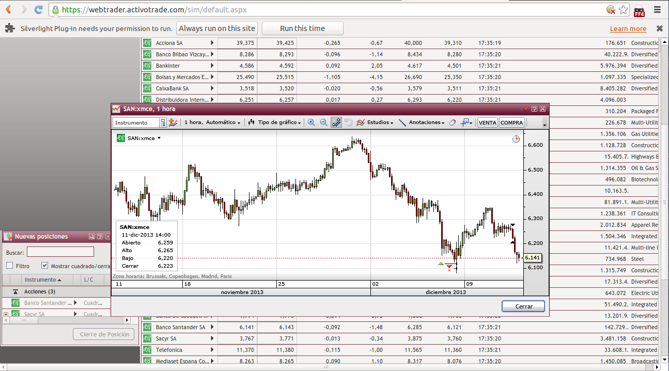The image size is (669, 371).
Task: Click the pin icon in chart title bar
Action: click(526, 109)
